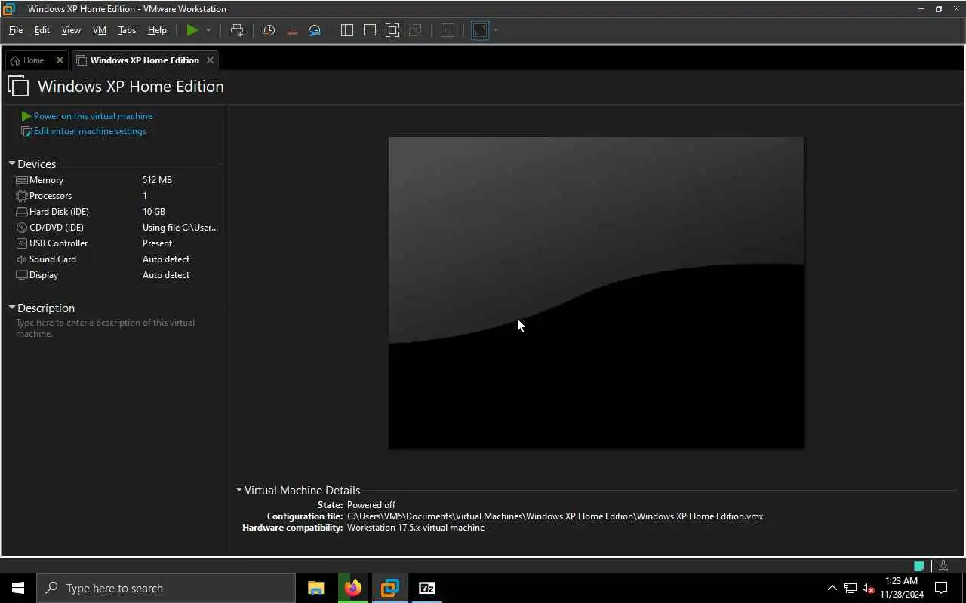Open the File menu
966x603 pixels.
(16, 30)
